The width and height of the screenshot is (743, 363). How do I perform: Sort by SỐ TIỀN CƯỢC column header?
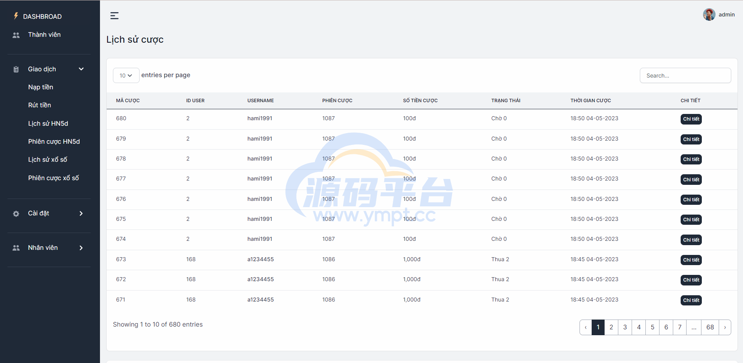coord(420,101)
